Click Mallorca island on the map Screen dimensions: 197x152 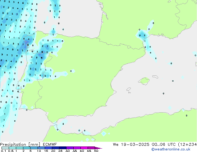(x=143, y=81)
